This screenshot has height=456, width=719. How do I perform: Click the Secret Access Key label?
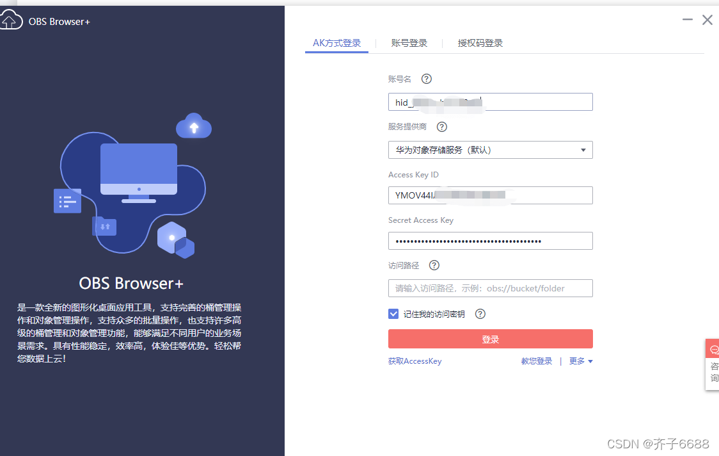420,220
